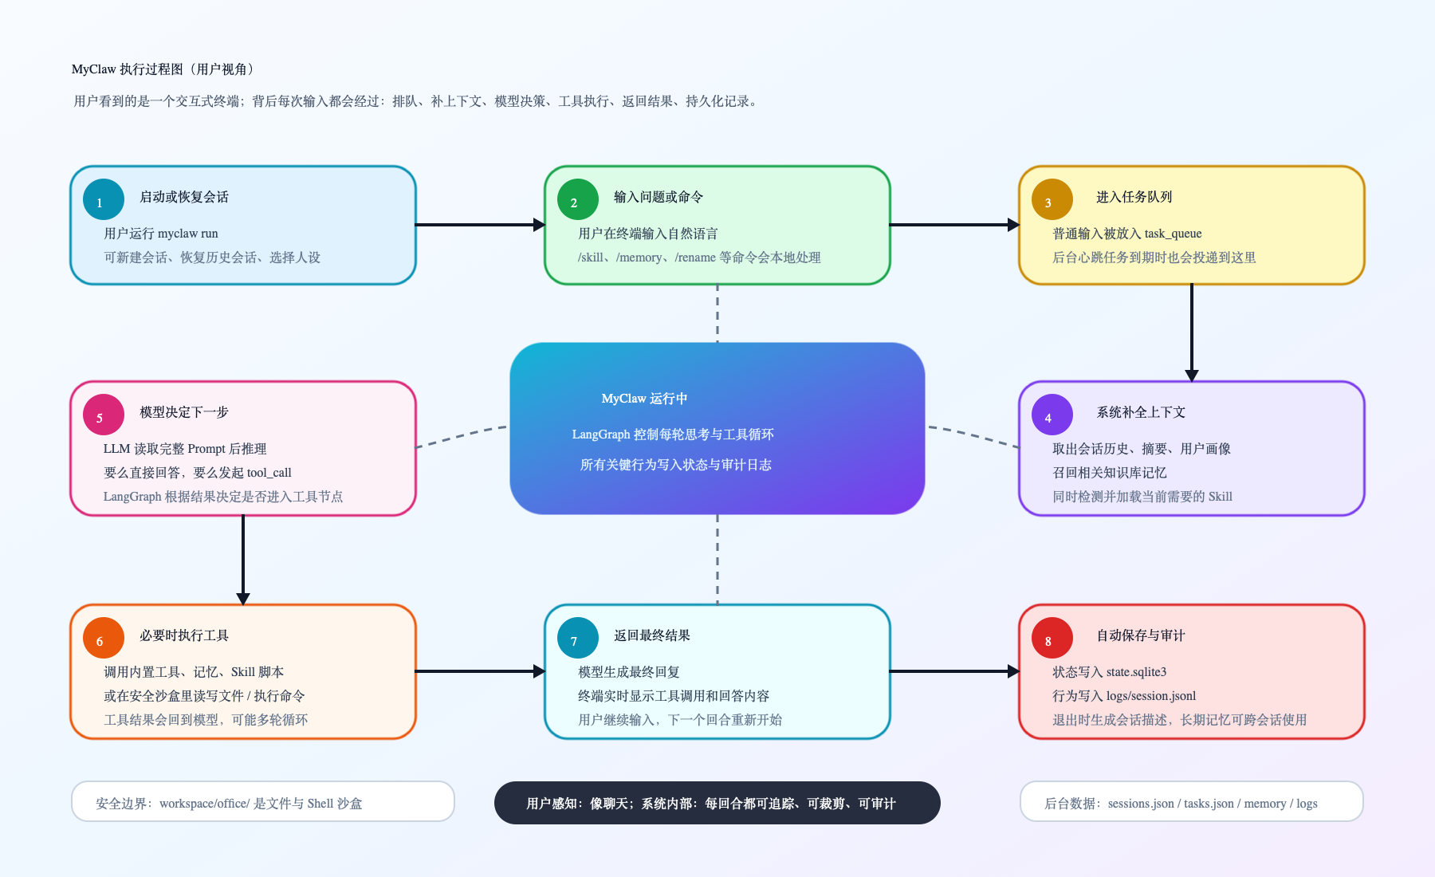Select the '自动保存与审计' card title
Screen dimensions: 1435x877
tap(1141, 635)
